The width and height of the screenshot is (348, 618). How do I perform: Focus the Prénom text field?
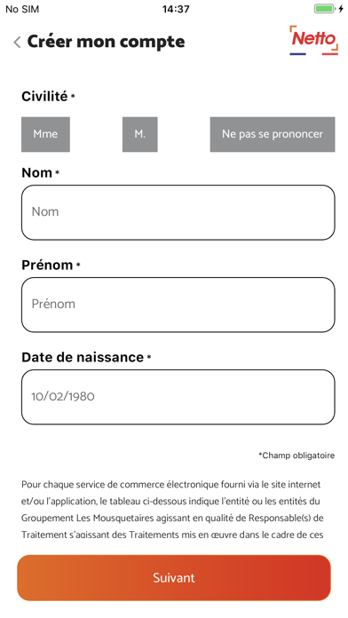[178, 305]
